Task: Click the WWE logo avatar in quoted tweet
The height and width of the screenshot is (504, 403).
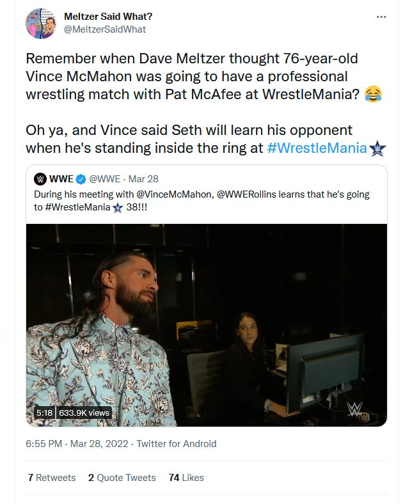Action: (40, 178)
